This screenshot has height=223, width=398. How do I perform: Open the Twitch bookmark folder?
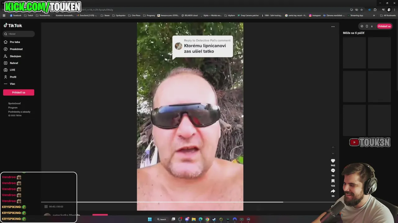click(29, 15)
